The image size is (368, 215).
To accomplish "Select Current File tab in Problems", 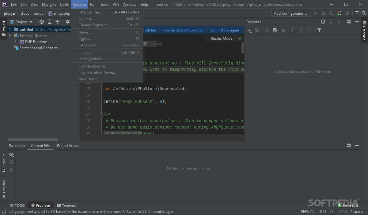I will (x=40, y=146).
